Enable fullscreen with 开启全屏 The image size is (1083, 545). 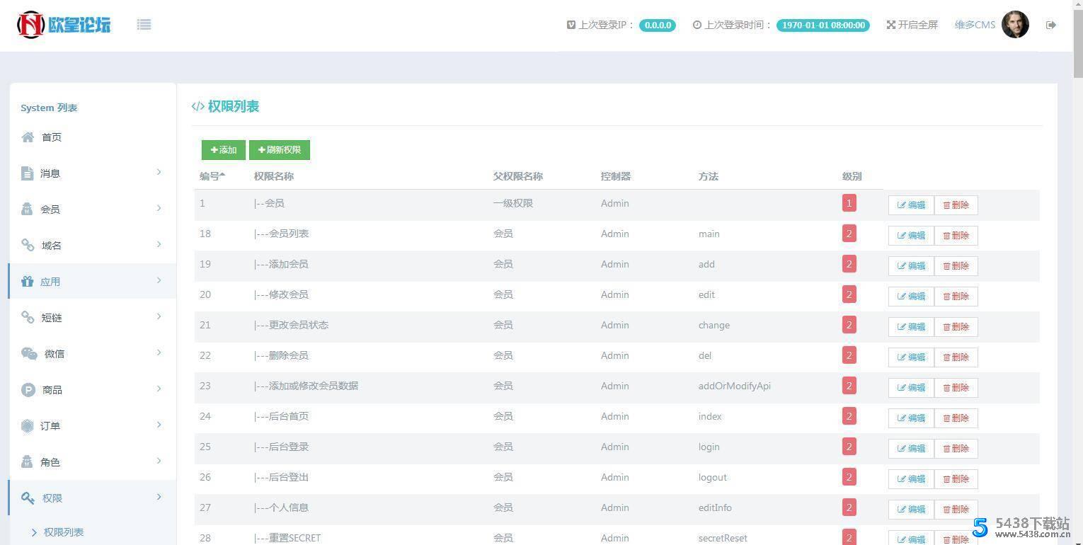(x=912, y=25)
